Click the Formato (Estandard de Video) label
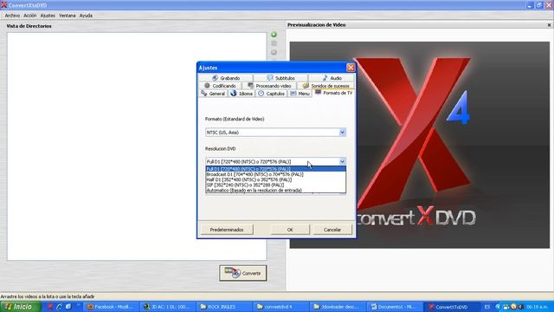The height and width of the screenshot is (312, 554). click(x=235, y=119)
